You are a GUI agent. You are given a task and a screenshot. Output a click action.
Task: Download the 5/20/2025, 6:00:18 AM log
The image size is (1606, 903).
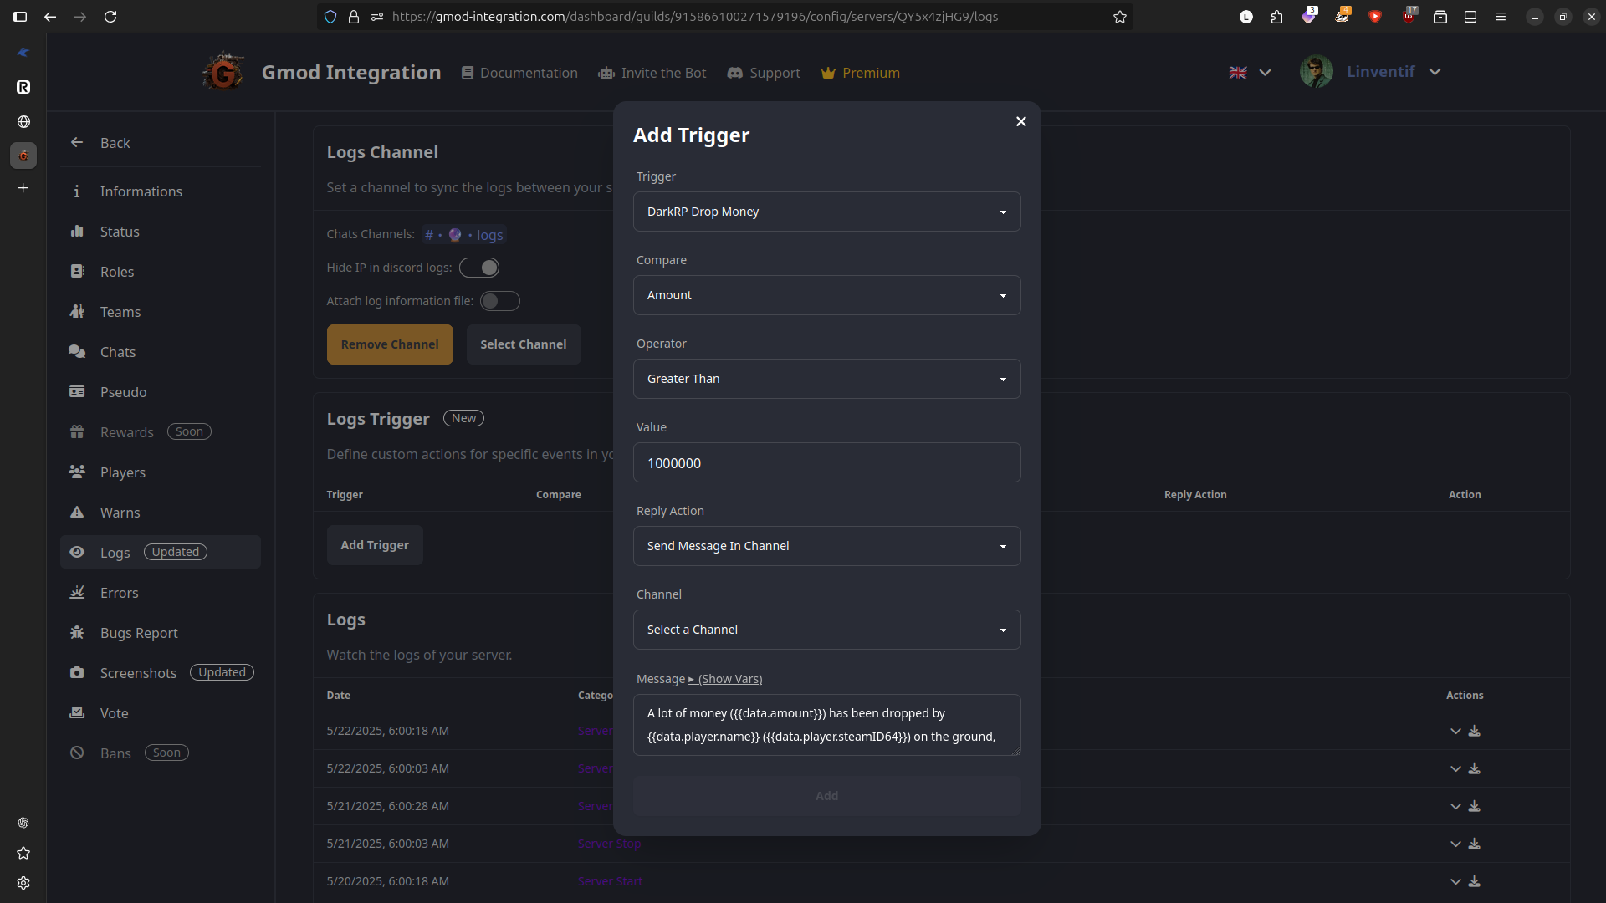1475,882
